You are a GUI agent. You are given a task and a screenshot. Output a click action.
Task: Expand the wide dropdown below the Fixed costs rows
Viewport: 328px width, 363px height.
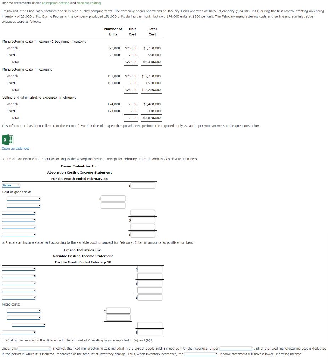28,325
